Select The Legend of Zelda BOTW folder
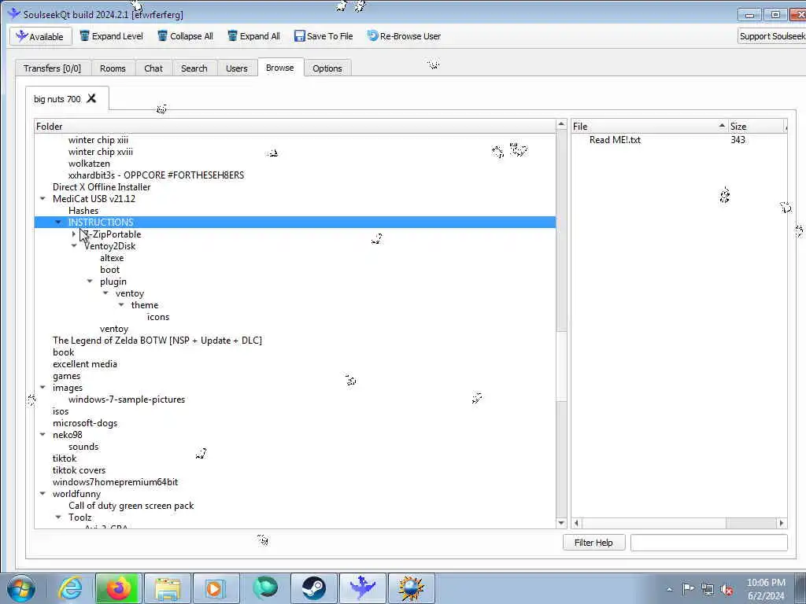 click(x=157, y=341)
